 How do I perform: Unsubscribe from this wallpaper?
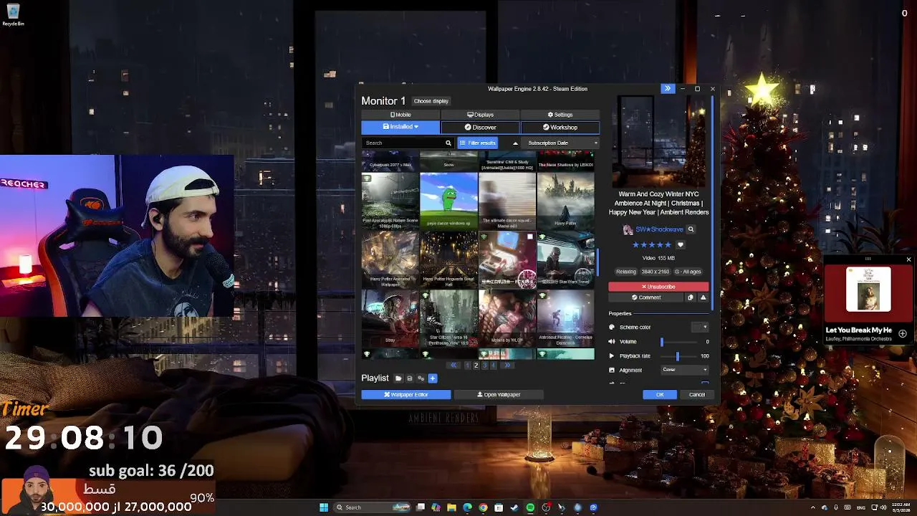click(x=658, y=287)
